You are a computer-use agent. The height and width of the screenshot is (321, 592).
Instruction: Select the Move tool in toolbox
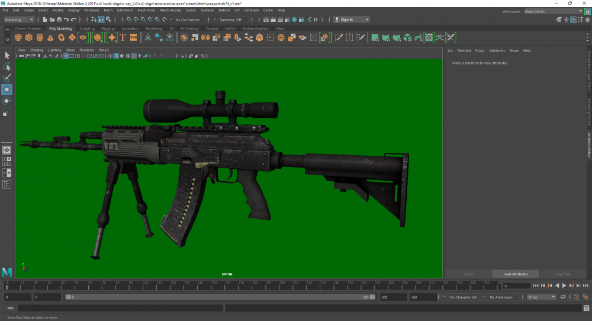pyautogui.click(x=7, y=89)
